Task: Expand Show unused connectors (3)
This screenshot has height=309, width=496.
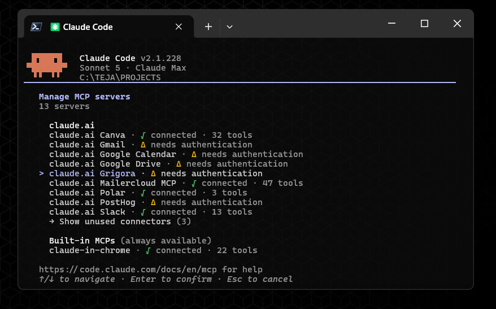Action: (x=120, y=221)
